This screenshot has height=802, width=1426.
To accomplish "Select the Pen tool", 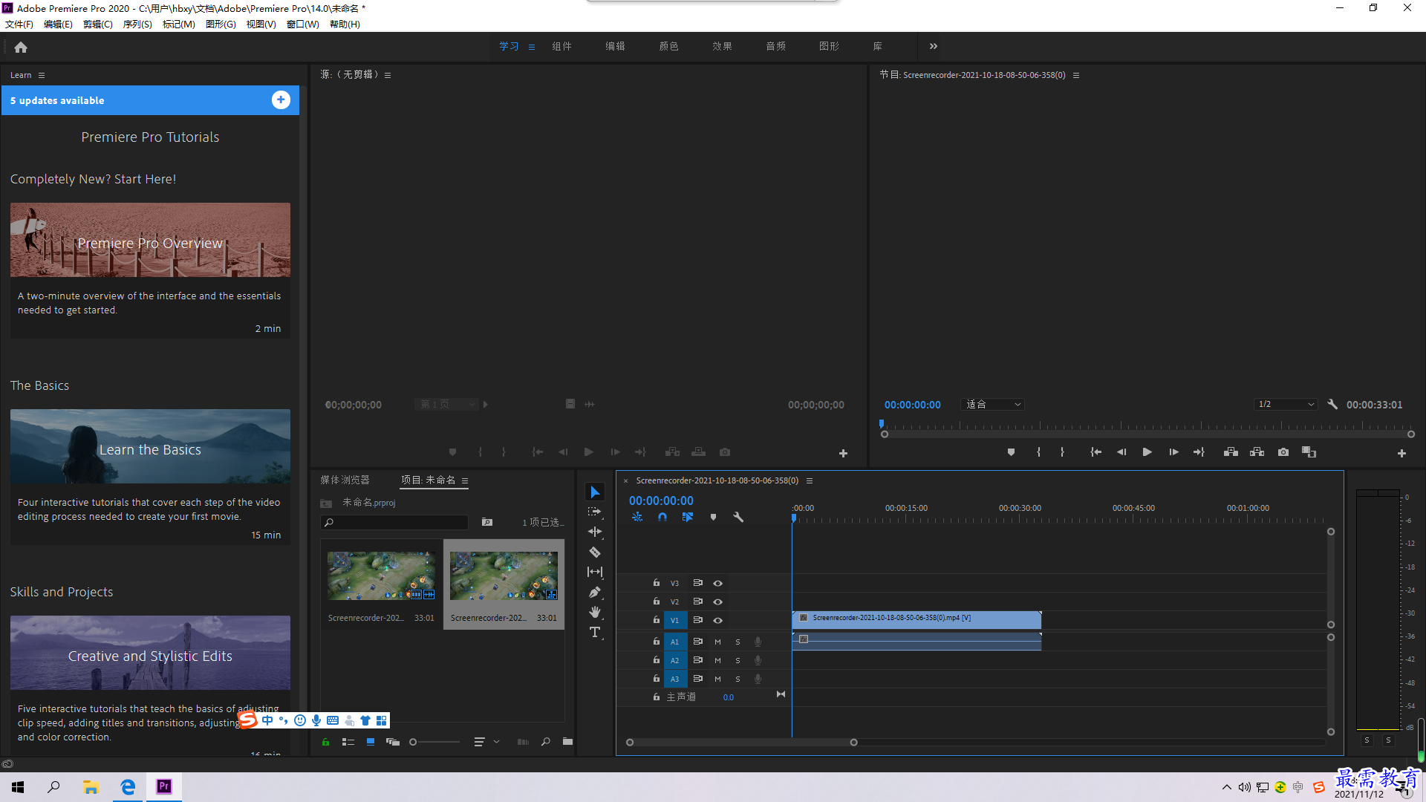I will click(x=595, y=592).
